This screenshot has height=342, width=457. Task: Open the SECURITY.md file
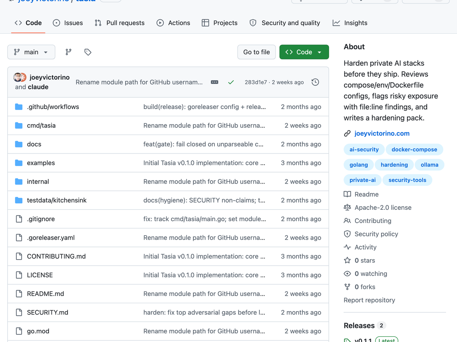tap(48, 312)
